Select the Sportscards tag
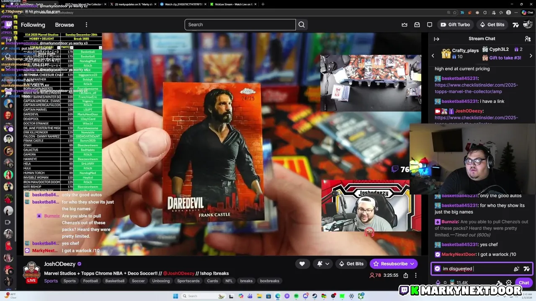 188,281
